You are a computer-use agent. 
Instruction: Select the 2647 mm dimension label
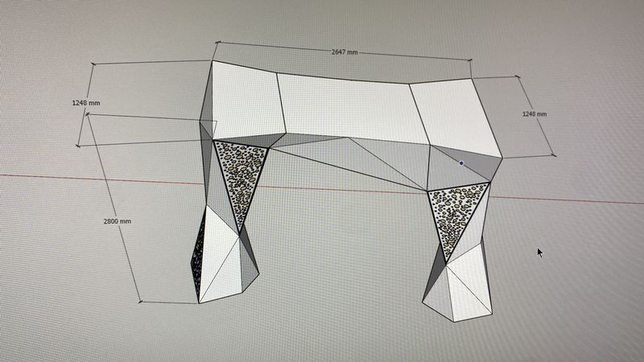pos(345,52)
